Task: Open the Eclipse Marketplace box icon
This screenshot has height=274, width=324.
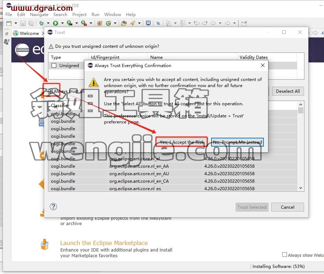Action: (x=45, y=244)
